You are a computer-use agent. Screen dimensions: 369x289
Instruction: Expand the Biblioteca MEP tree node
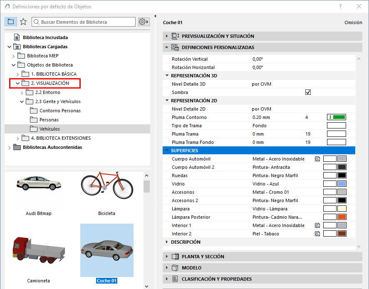click(x=13, y=56)
